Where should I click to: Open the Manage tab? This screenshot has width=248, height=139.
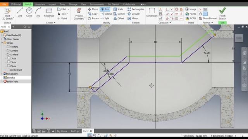point(73,4)
